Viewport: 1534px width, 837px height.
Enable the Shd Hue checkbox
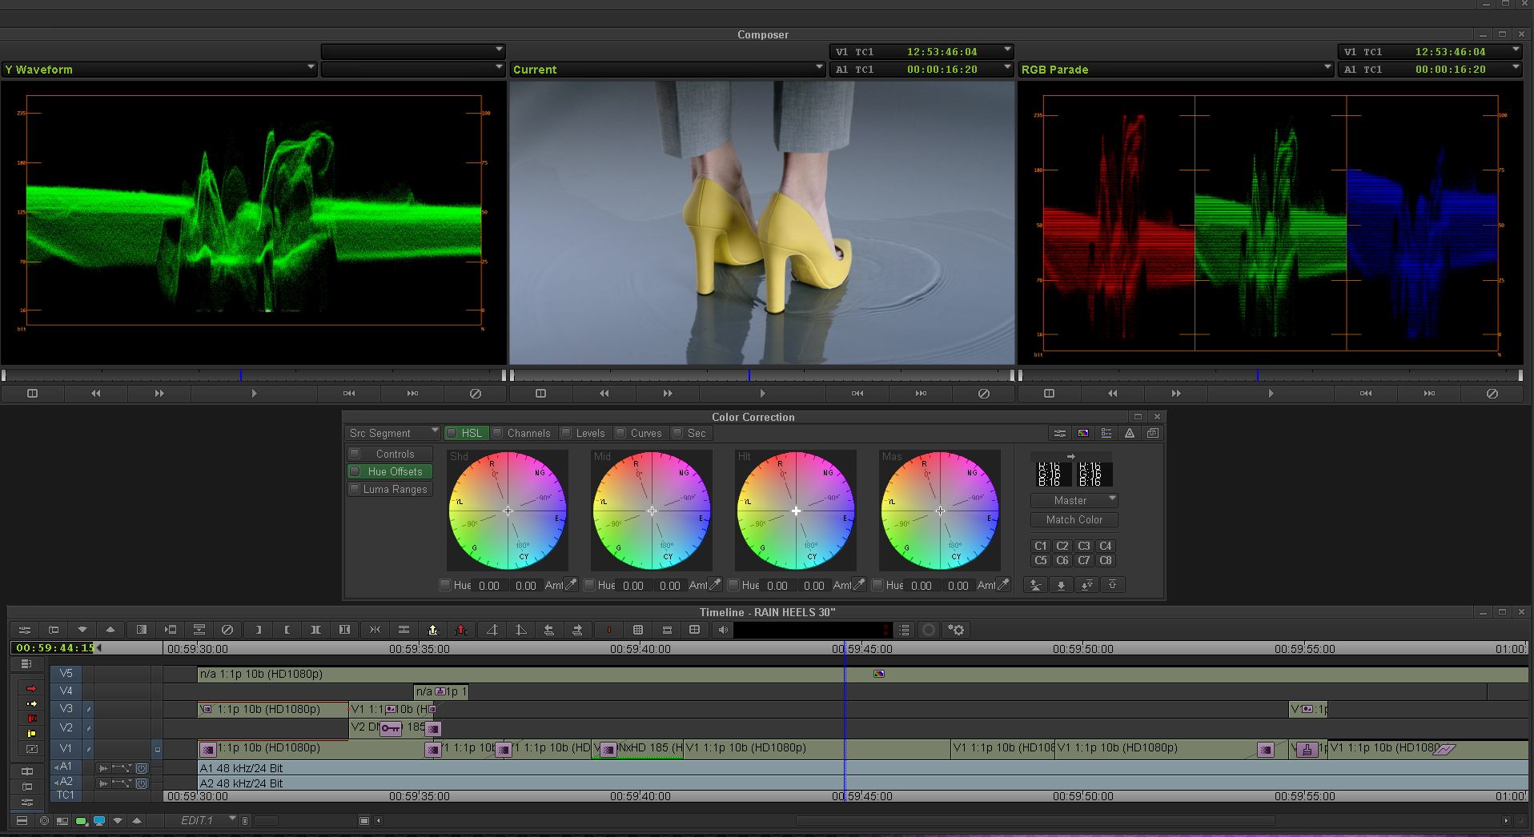445,585
